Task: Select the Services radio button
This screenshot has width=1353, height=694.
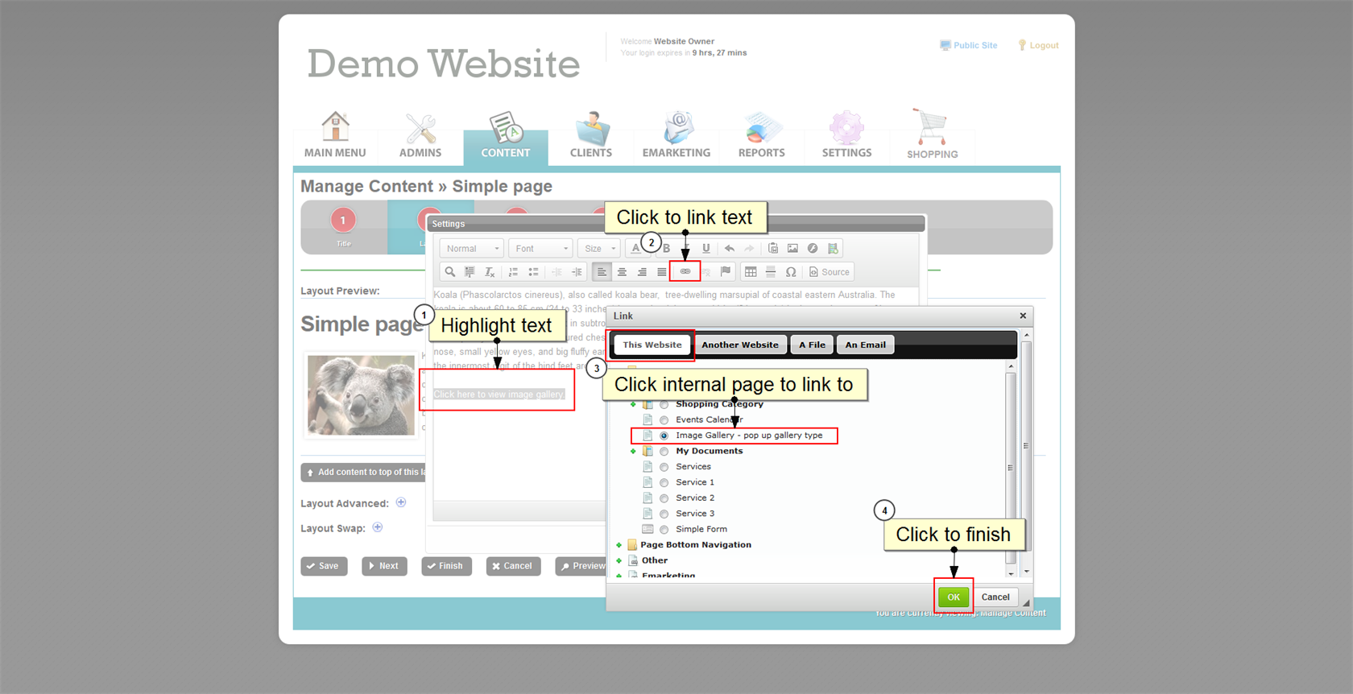Action: [664, 467]
